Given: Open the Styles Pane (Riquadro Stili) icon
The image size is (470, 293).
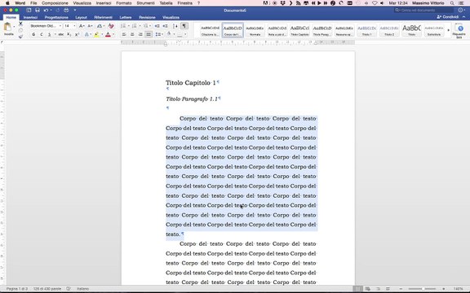Looking at the screenshot, I should [459, 30].
